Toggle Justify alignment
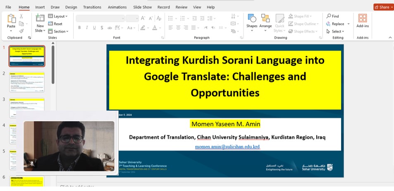 click(193, 28)
